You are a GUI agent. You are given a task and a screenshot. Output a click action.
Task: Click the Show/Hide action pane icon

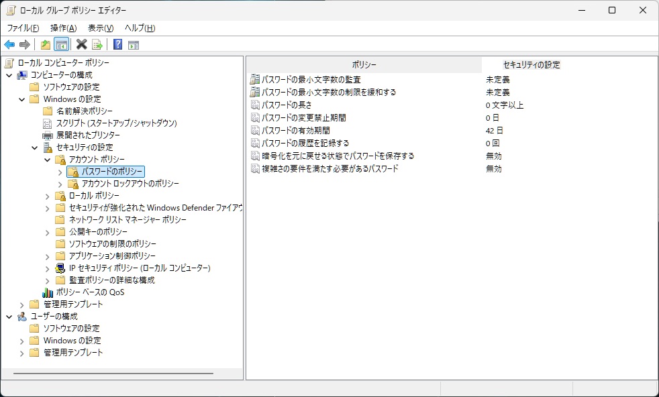[x=134, y=45]
